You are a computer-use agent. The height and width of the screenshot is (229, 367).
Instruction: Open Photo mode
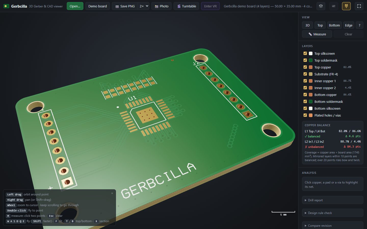(x=162, y=6)
